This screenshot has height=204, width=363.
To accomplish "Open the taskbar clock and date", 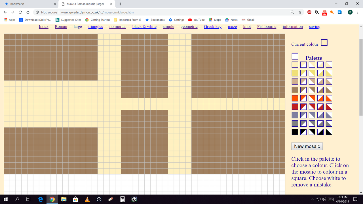I will pos(343,199).
